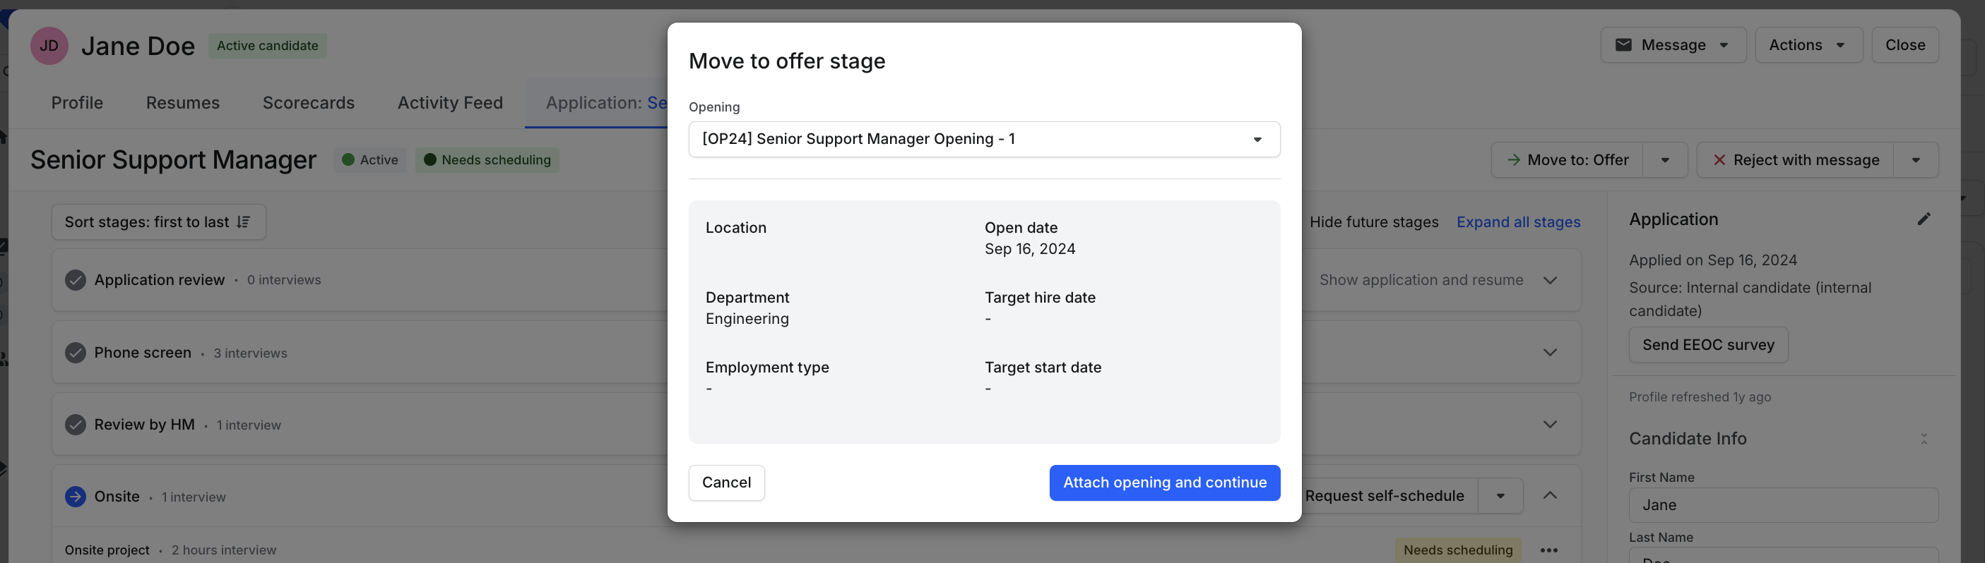
Task: Click Send EEOC survey button
Action: point(1708,345)
